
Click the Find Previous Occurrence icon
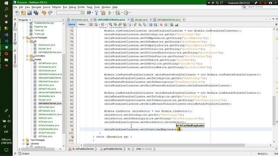click(115, 25)
